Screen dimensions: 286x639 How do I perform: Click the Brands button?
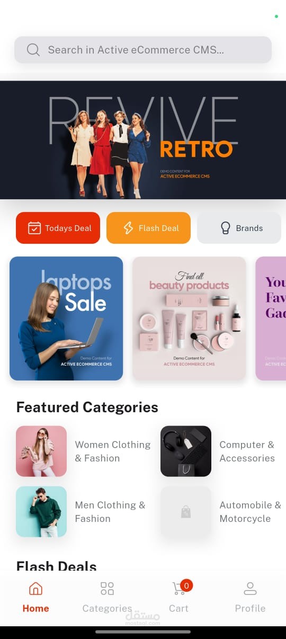coord(239,228)
